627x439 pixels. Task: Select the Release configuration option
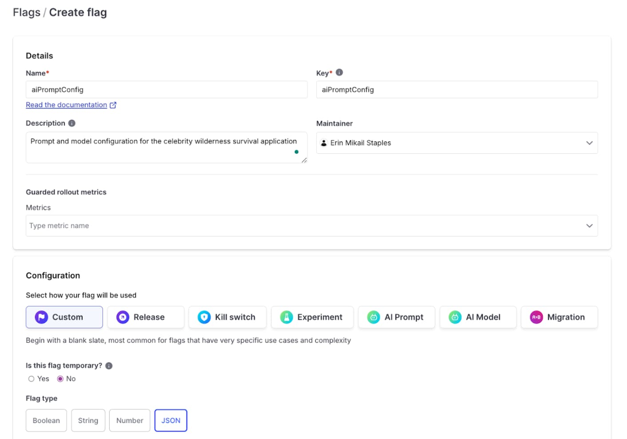point(146,317)
